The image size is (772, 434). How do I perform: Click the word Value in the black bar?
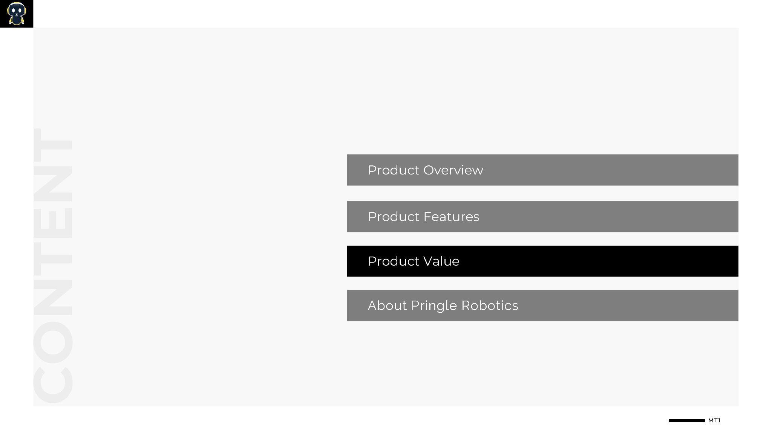point(441,261)
